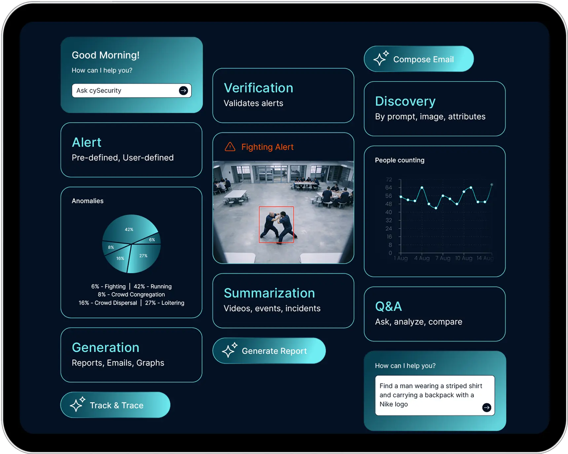
Task: Click the sparkle icon on Compose Email
Action: [381, 58]
